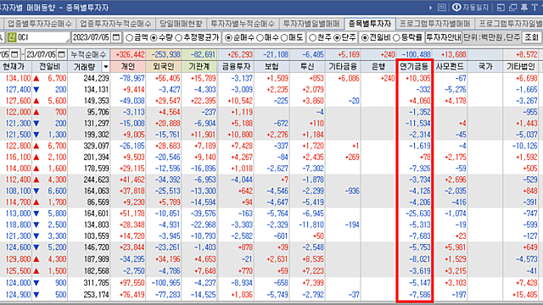Switch to the 투자자별일별매매 tab
This screenshot has height=305, width=543.
click(x=311, y=24)
